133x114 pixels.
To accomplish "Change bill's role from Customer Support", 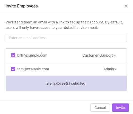I will tap(99, 55).
